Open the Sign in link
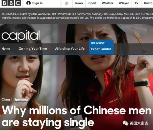This screenshot has height=130, width=153. click(x=38, y=3)
